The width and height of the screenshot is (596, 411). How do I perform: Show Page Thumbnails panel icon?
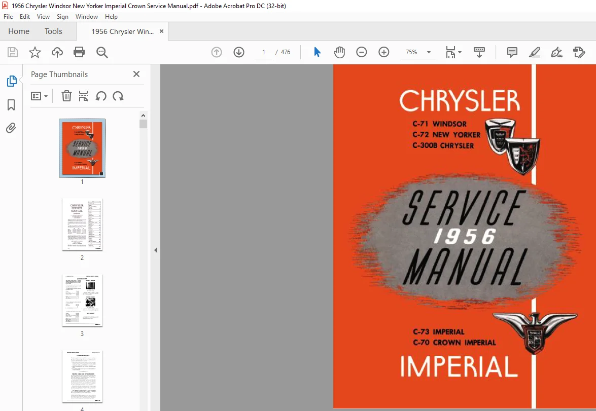tap(11, 81)
